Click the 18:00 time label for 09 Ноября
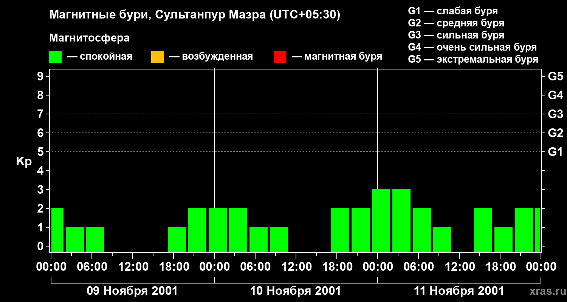 (x=174, y=267)
